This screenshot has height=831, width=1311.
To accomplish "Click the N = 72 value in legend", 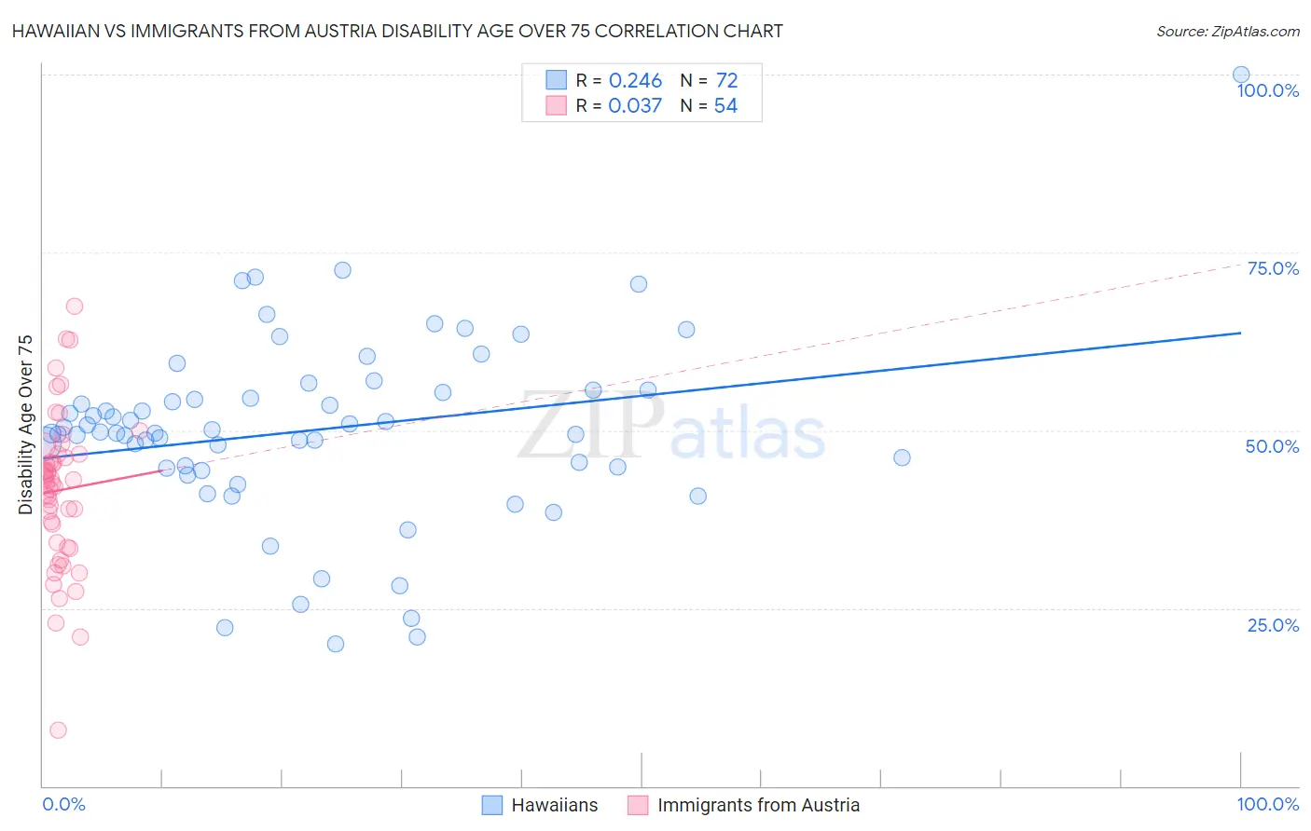I will pos(709,80).
